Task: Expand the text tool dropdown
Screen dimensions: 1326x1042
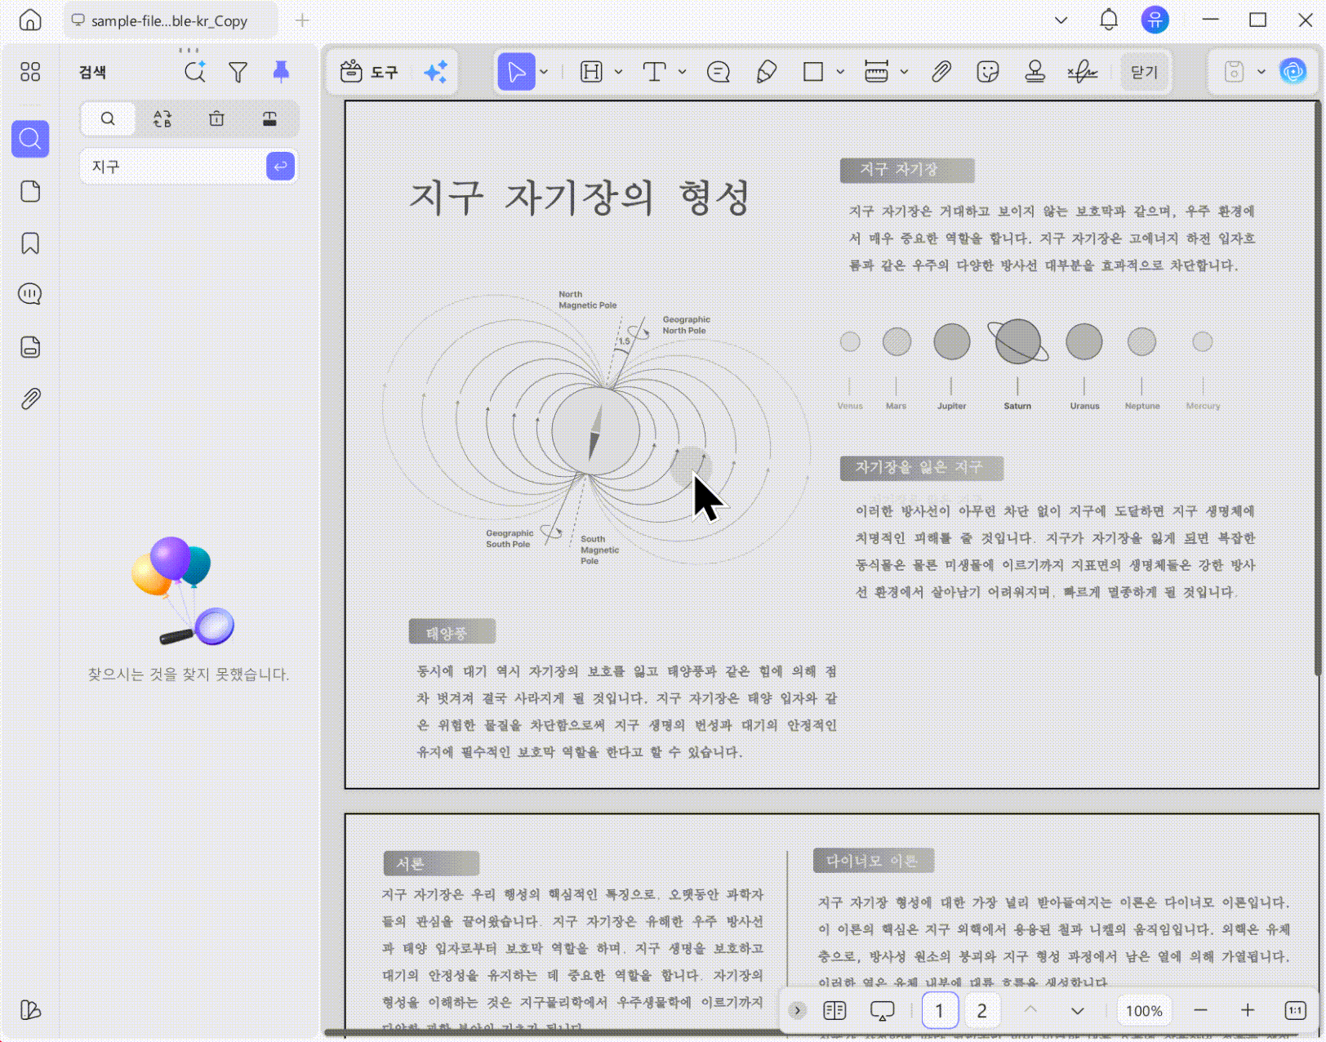Action: [x=682, y=72]
